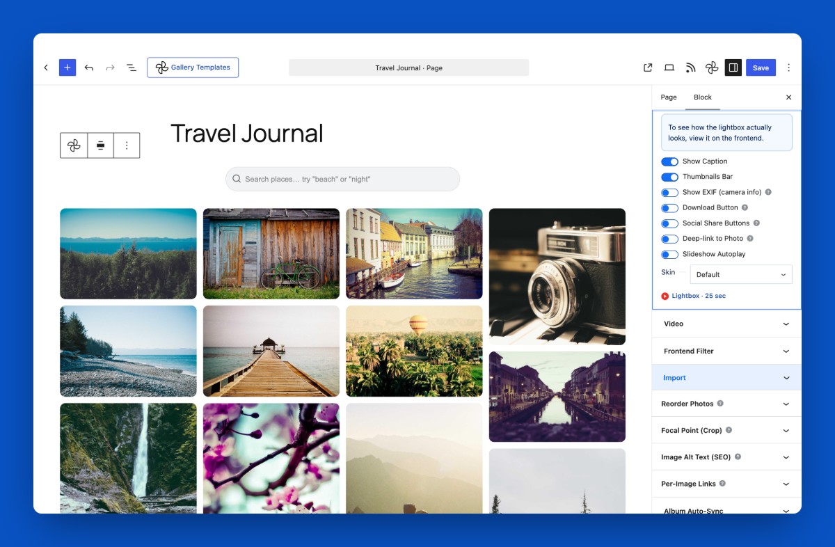Select the evening canal reflection photo
The height and width of the screenshot is (547, 835).
pyautogui.click(x=557, y=397)
